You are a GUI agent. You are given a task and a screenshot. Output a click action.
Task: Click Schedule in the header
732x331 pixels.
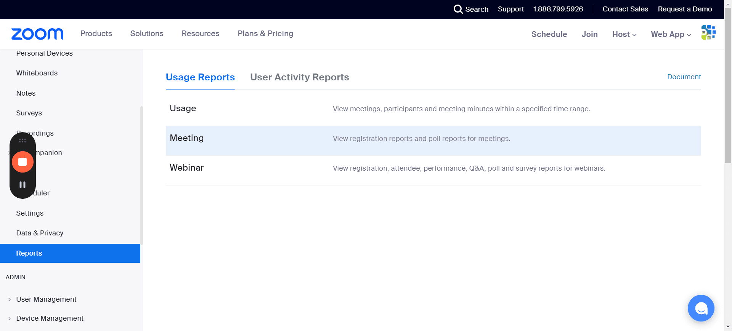point(549,34)
